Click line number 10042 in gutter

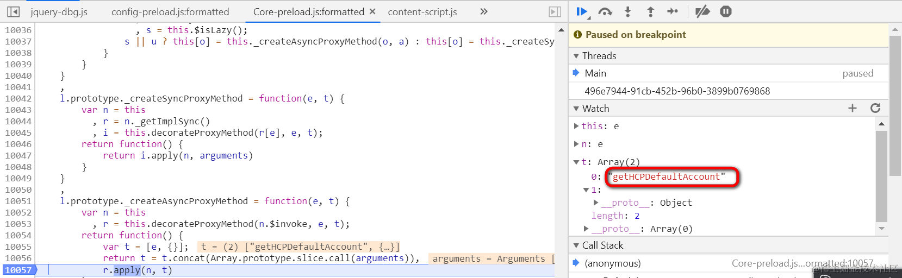(x=18, y=99)
